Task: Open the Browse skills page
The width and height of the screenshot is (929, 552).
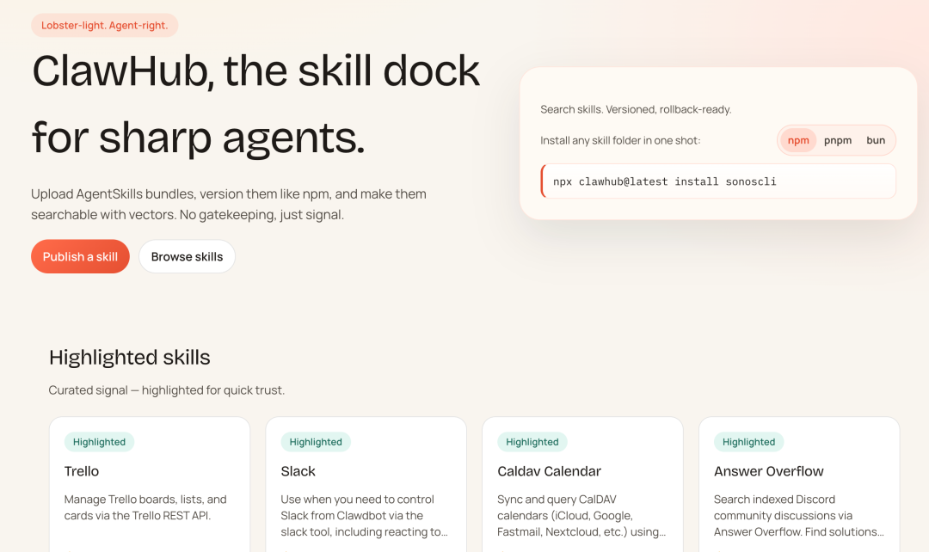Action: pos(187,256)
